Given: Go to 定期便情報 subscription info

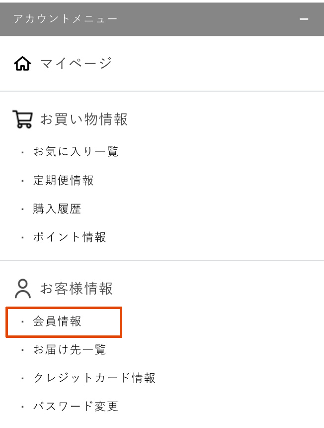Looking at the screenshot, I should click(x=63, y=180).
